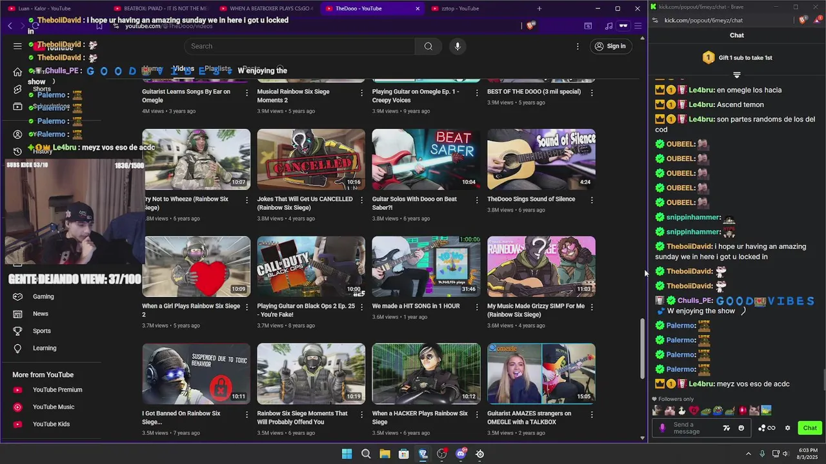Open action menu for When a HACKER Plays Rainbow Six
The width and height of the screenshot is (826, 464).
tap(477, 414)
